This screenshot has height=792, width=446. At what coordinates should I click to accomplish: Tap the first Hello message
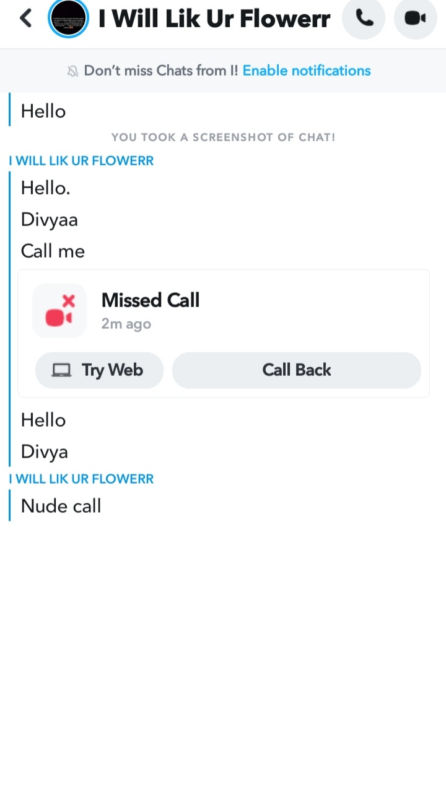43,111
